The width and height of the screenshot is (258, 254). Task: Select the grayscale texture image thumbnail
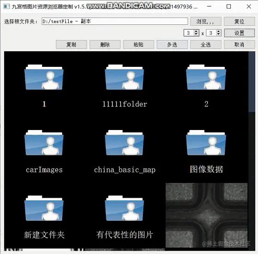tap(206, 215)
